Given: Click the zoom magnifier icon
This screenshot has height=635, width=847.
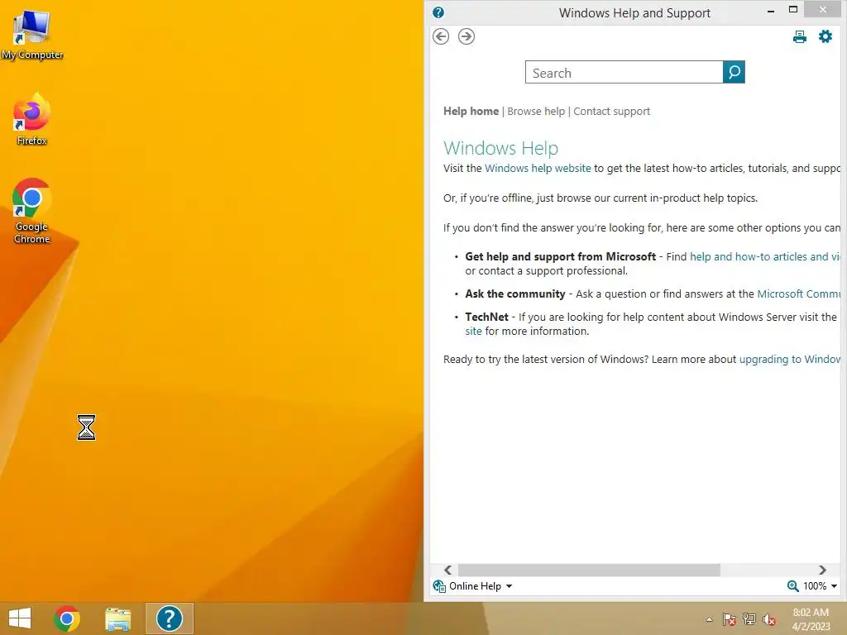Looking at the screenshot, I should pyautogui.click(x=792, y=586).
